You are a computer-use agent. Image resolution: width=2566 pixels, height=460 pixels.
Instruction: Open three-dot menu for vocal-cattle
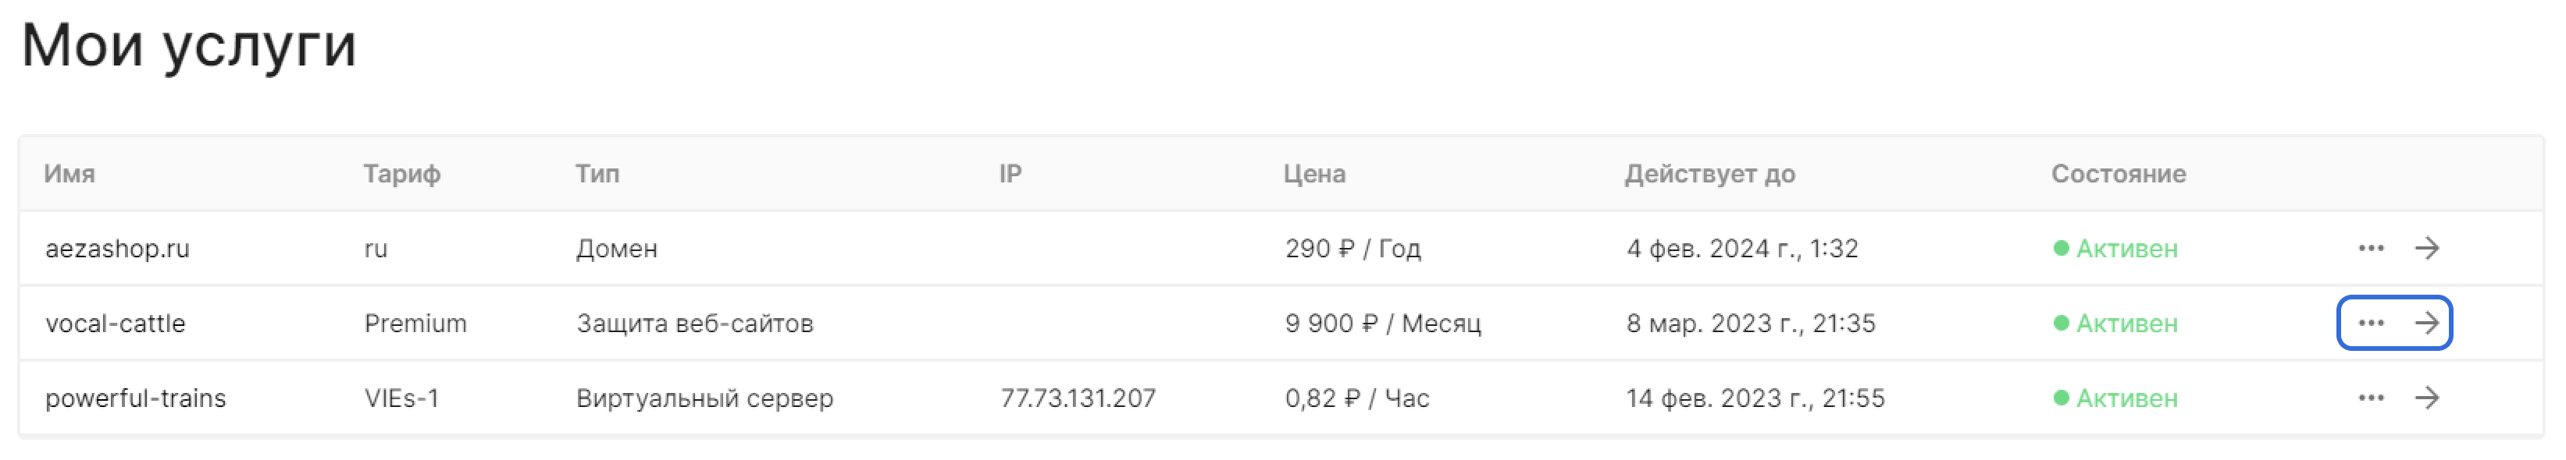tap(2371, 323)
